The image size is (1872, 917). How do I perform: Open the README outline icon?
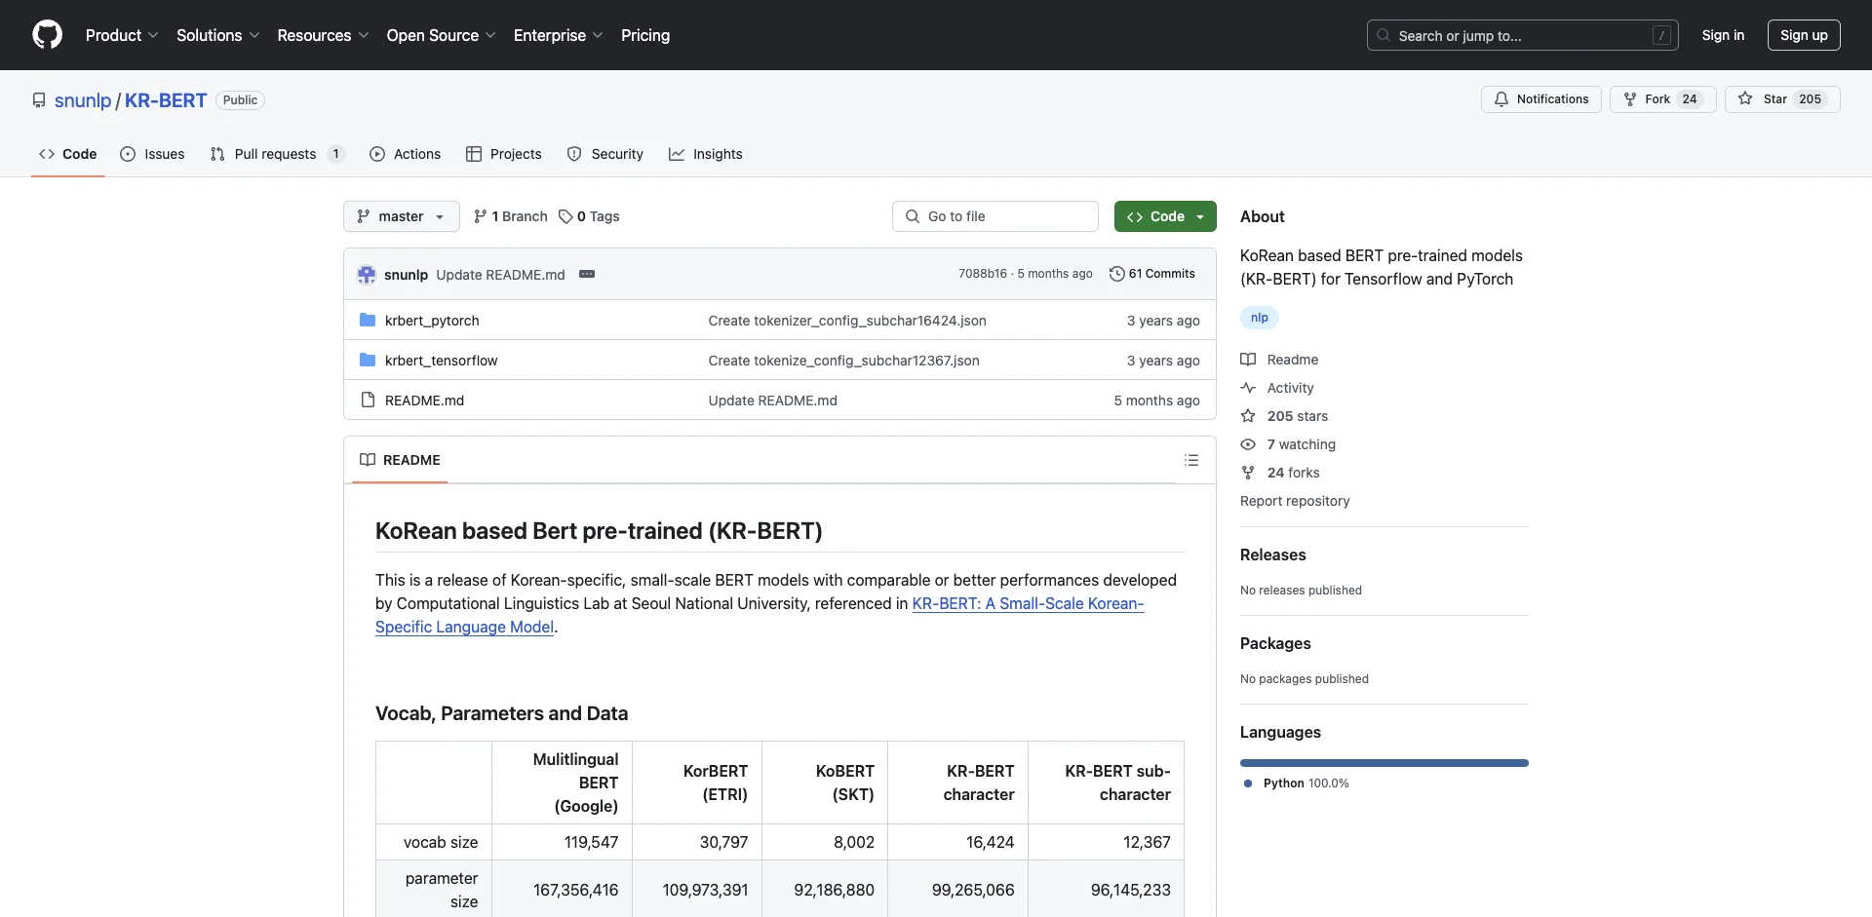(1191, 460)
